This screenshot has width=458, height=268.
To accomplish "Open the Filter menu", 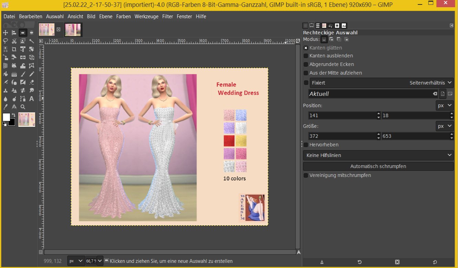I will (x=167, y=16).
